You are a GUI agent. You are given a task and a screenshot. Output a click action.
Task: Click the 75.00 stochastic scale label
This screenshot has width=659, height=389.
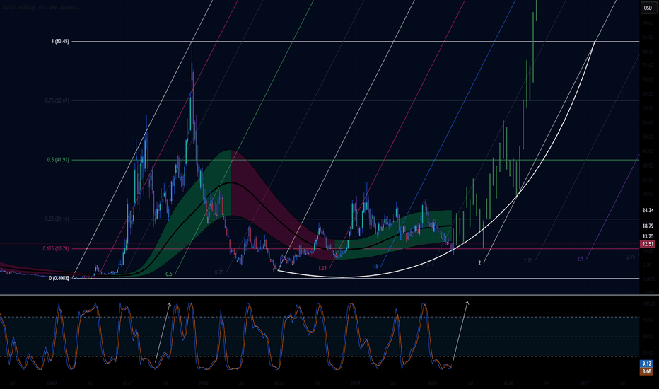[x=648, y=320]
